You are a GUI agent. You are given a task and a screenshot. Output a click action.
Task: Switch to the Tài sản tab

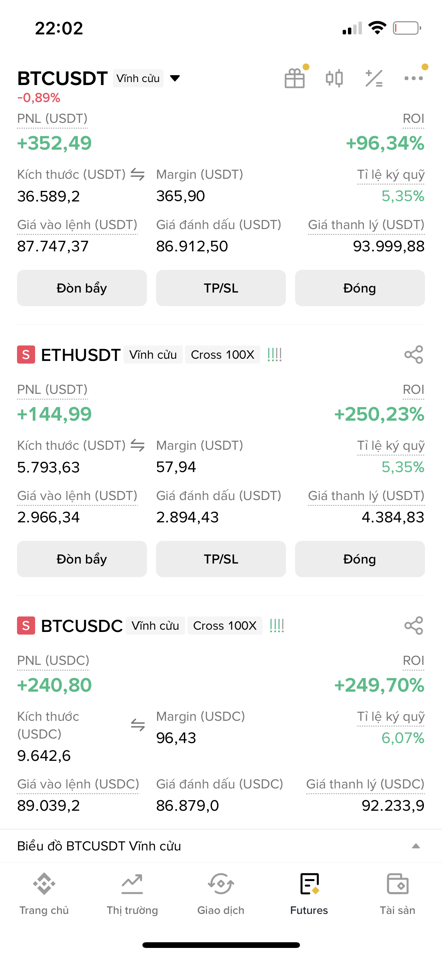[x=397, y=894]
